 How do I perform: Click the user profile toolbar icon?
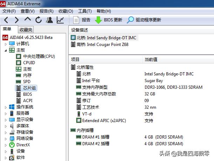pyautogui.click(x=49, y=20)
